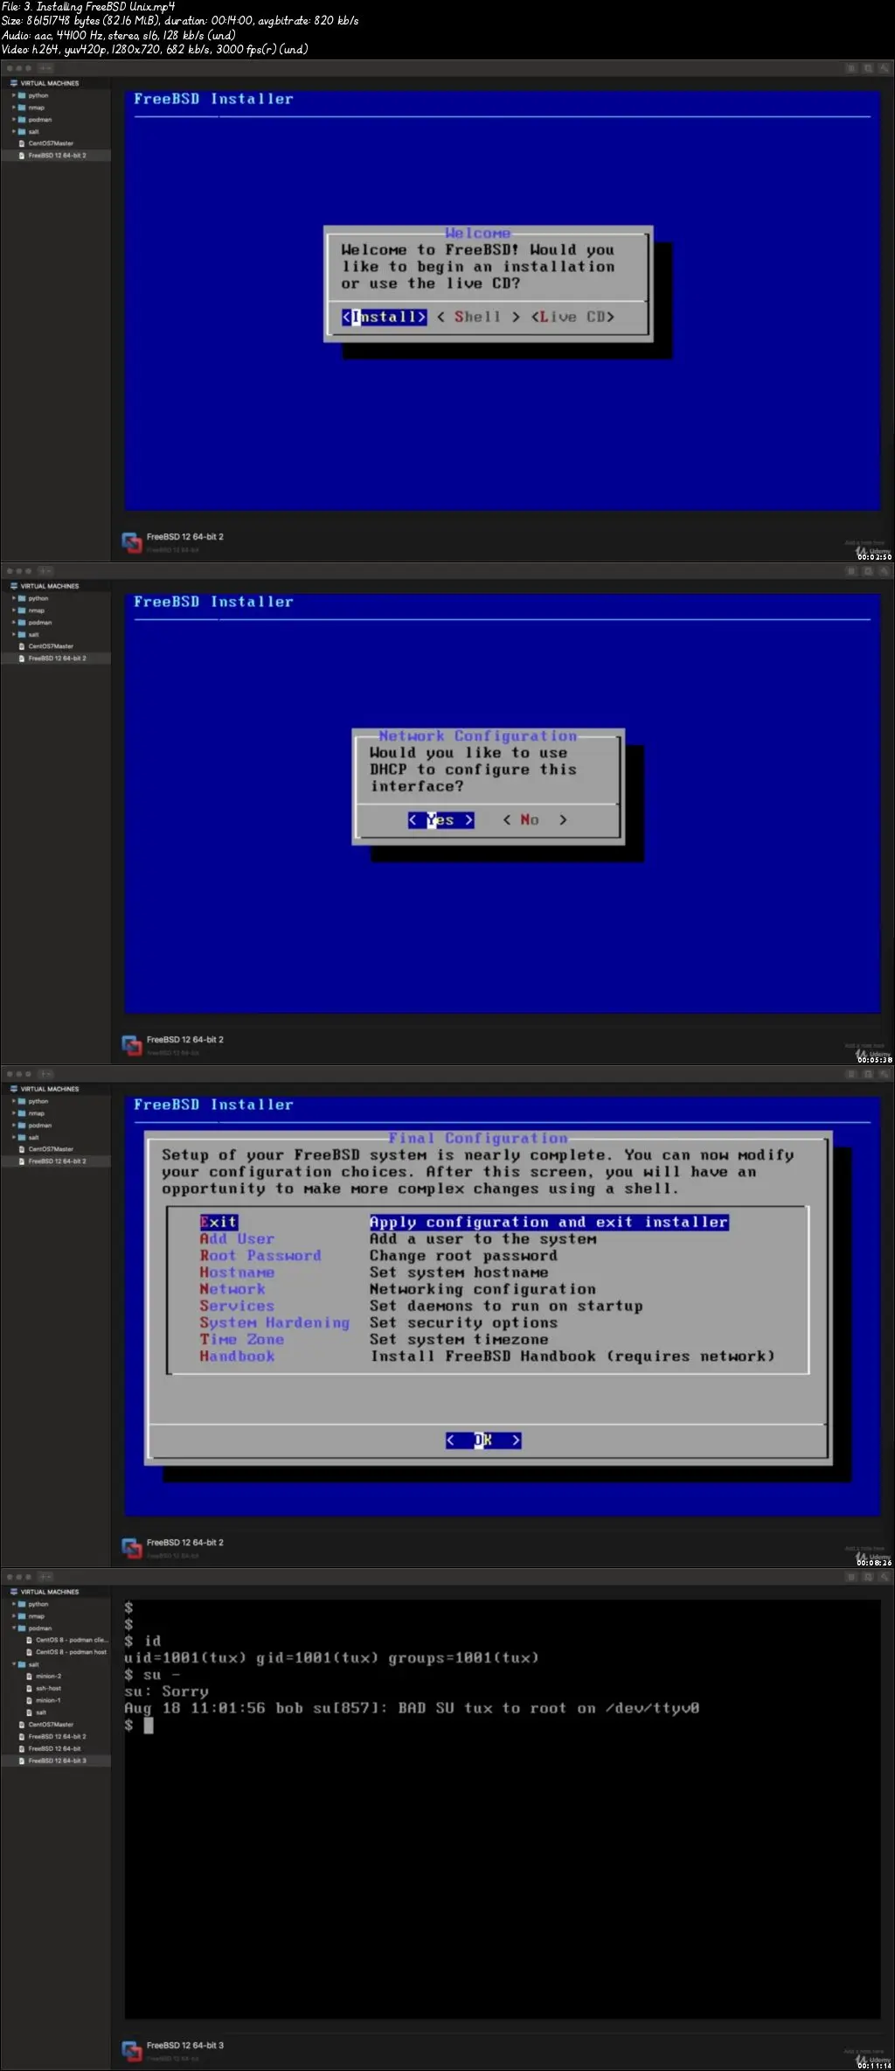Expand the salt folder in the Welcome frame
895x2071 pixels.
[14, 132]
